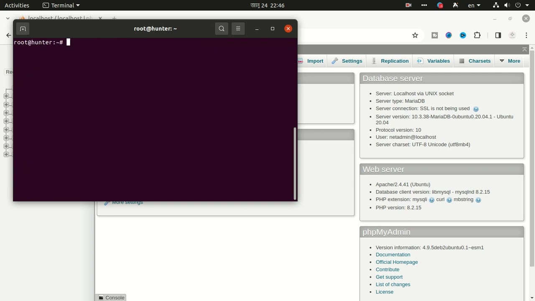The image size is (535, 301).
Task: Click the blue play-arrow browser extension icon
Action: click(x=463, y=36)
